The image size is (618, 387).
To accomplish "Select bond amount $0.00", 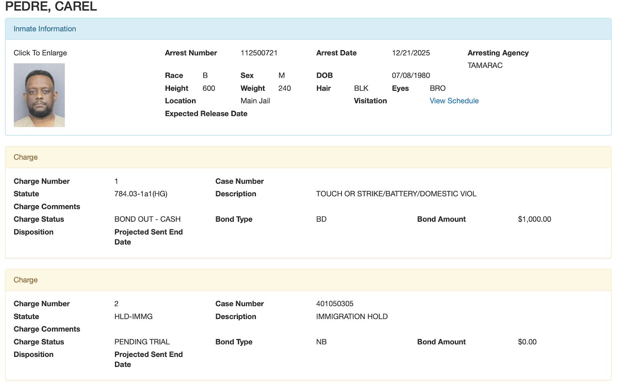I will pyautogui.click(x=527, y=342).
